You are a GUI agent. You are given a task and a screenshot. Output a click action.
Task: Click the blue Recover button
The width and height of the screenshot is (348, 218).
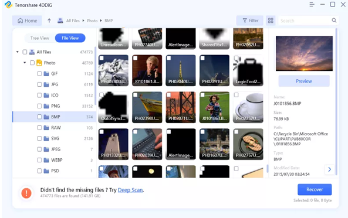point(315,189)
